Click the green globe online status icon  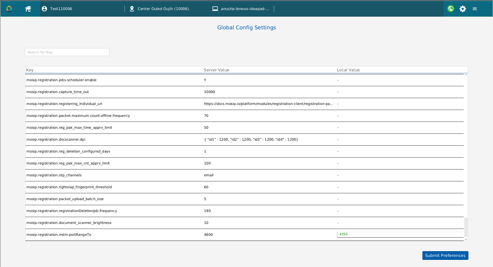point(450,9)
